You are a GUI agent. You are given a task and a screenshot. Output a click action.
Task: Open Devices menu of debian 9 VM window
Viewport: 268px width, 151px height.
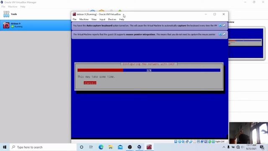click(x=112, y=19)
